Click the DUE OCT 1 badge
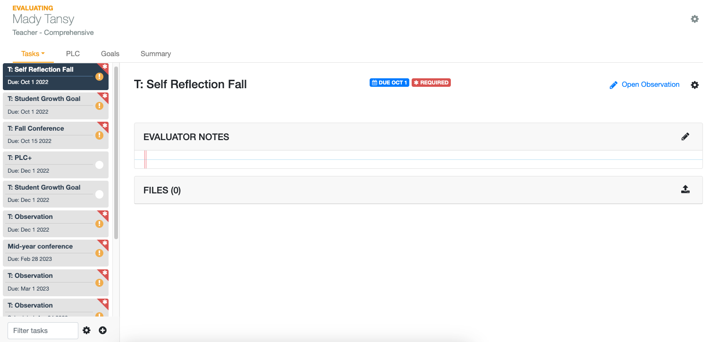 [389, 83]
